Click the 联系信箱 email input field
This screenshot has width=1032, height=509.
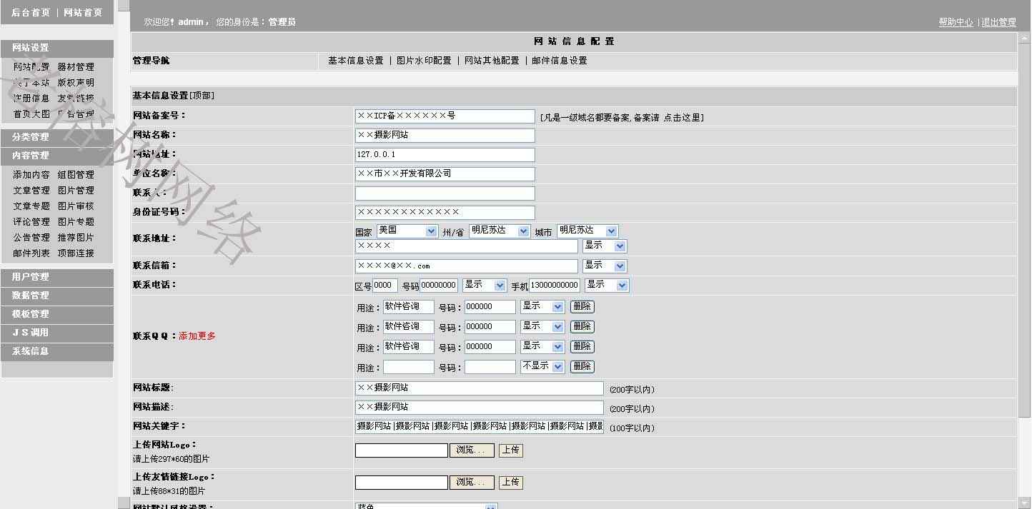[466, 266]
